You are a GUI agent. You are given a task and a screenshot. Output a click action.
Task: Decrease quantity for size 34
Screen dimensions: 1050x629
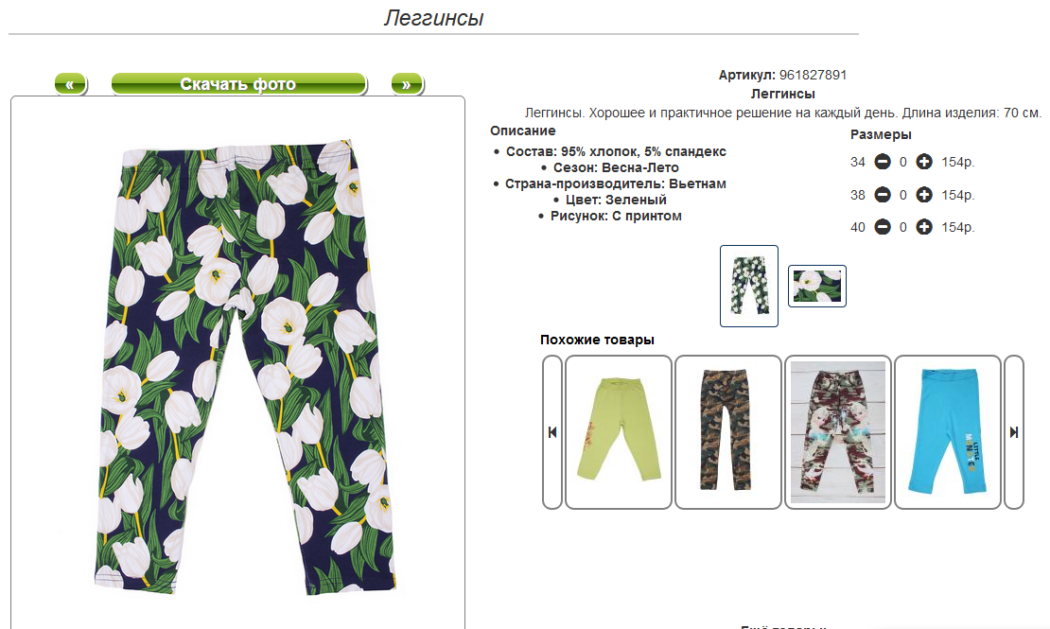click(883, 162)
